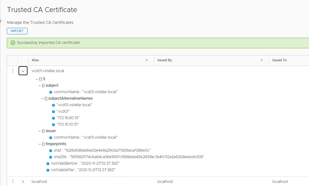
Task: Open actions menu for localhost row
Action: point(13,182)
